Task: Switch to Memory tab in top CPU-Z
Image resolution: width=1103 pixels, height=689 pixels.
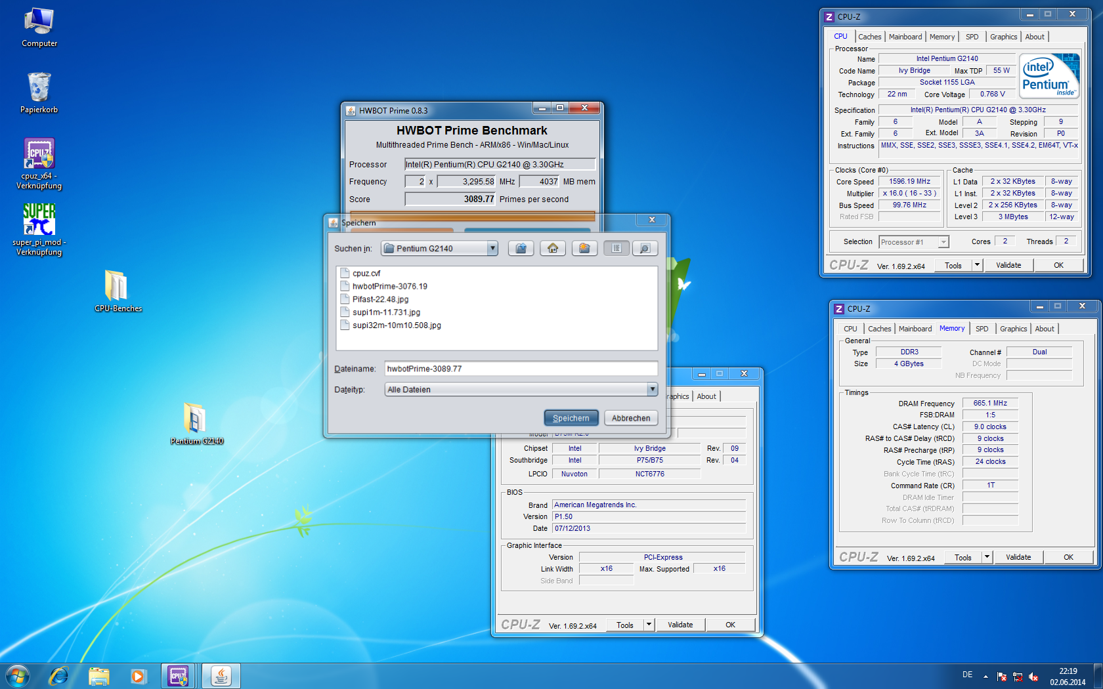Action: 942,37
